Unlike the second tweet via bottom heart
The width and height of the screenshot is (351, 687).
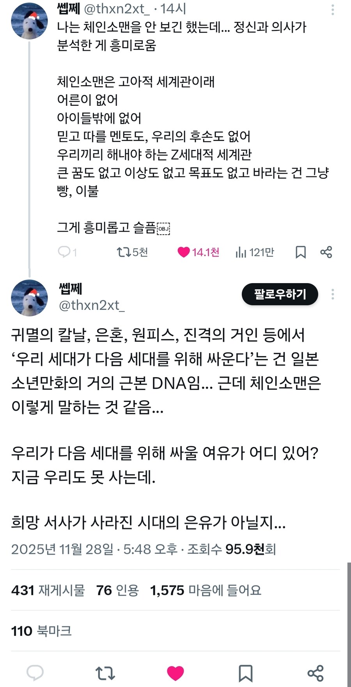coord(175,673)
